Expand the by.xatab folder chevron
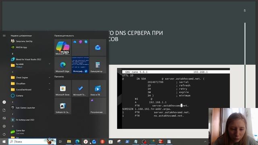The image size is (258, 145). 50,64
